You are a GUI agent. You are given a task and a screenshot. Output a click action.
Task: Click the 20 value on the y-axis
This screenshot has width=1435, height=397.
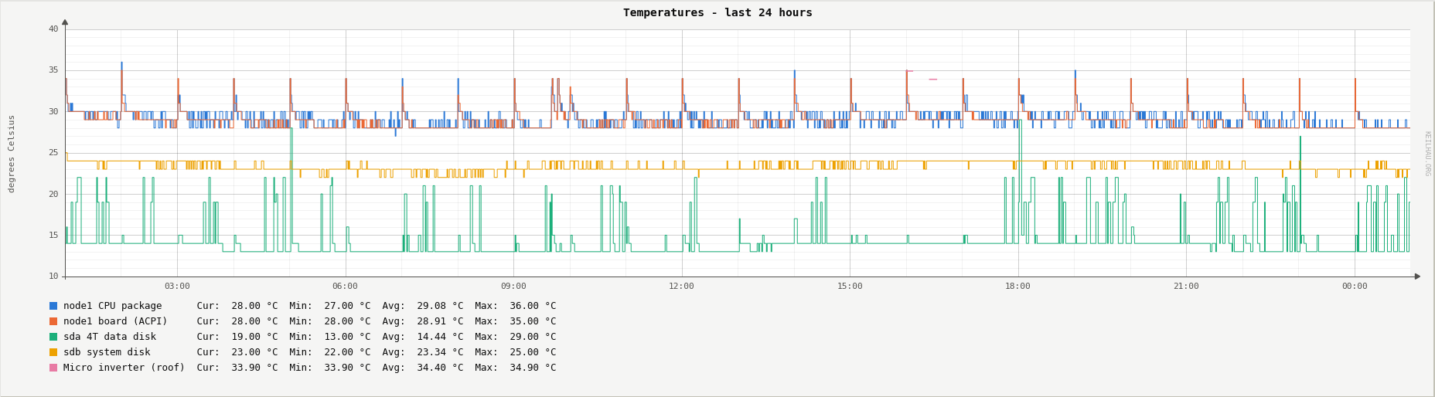pos(53,195)
